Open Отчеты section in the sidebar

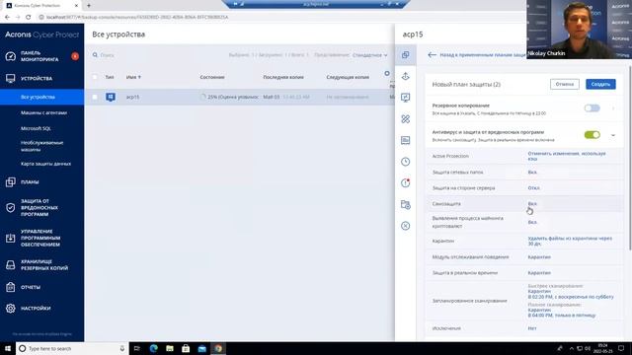(31, 287)
